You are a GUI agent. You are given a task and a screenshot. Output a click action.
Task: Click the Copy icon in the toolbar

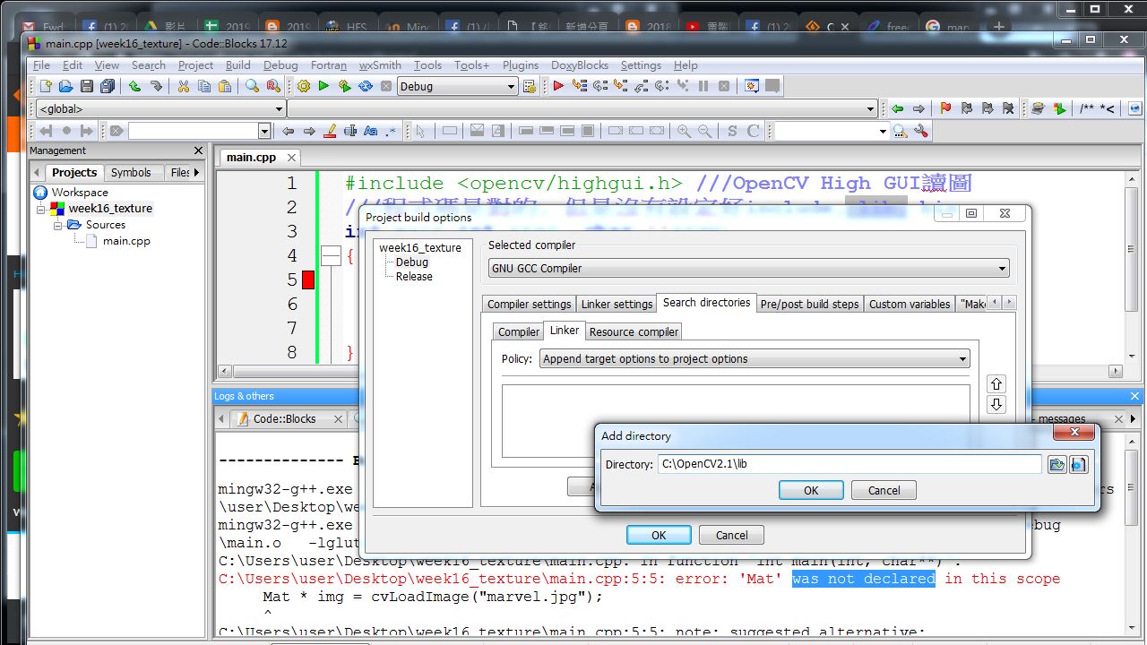tap(204, 86)
